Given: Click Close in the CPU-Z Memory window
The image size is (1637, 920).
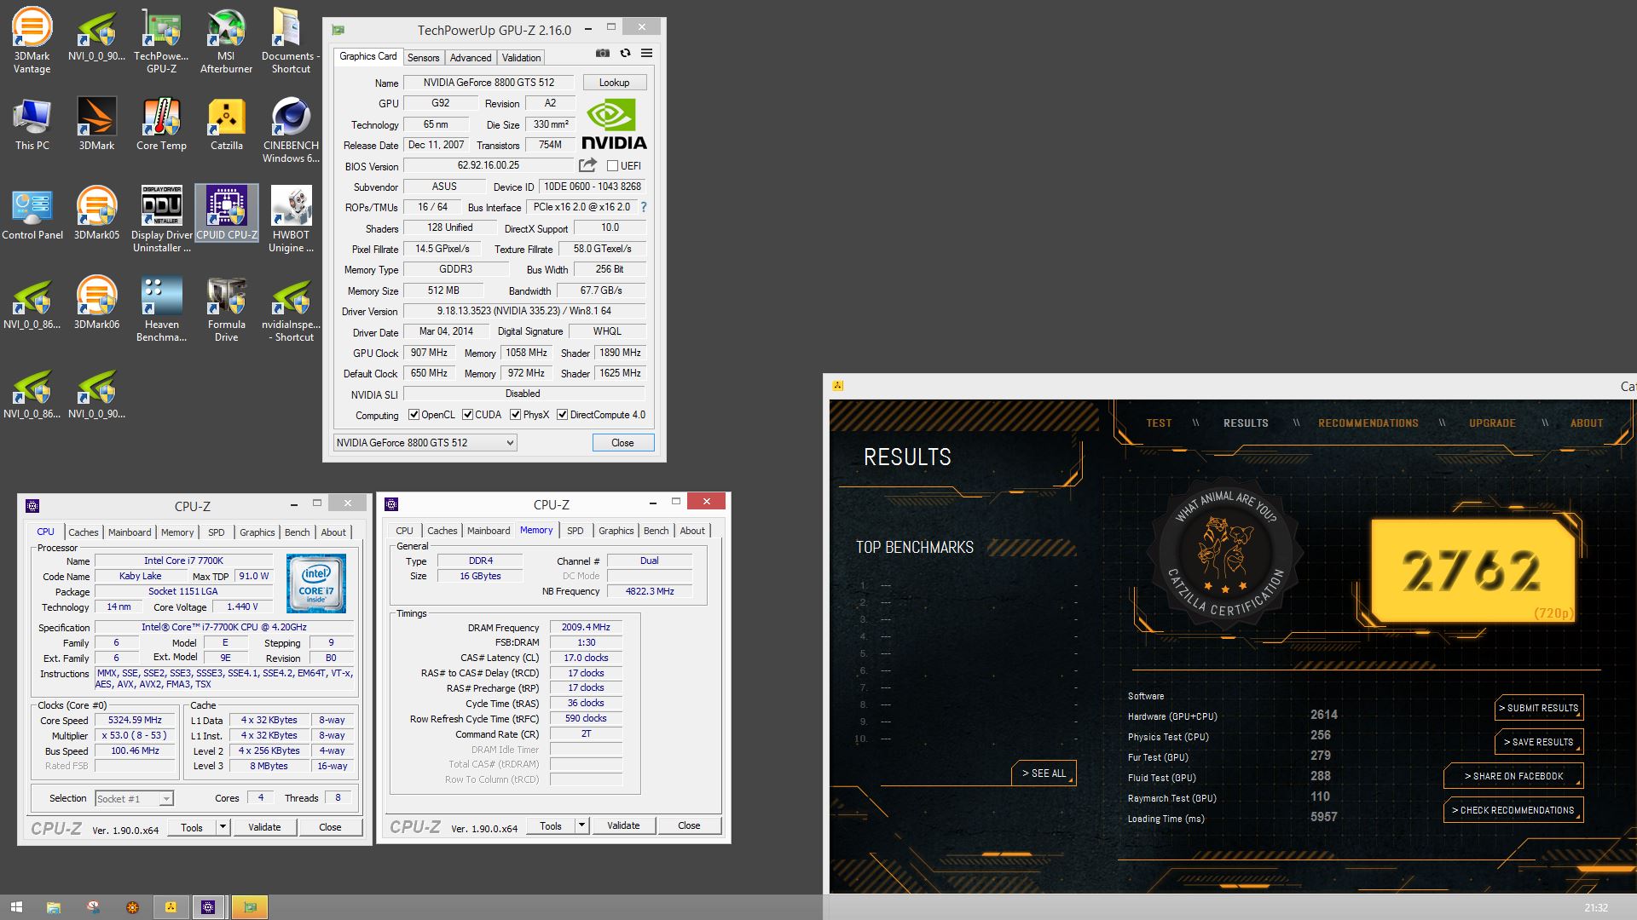Looking at the screenshot, I should pos(689,825).
